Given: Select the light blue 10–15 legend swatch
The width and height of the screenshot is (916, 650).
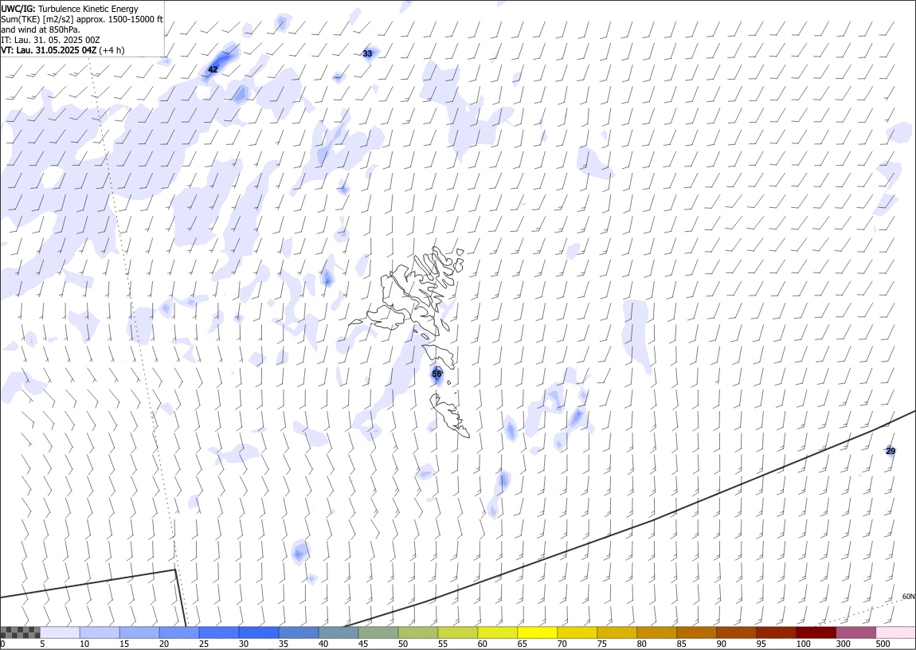Looking at the screenshot, I should [100, 632].
